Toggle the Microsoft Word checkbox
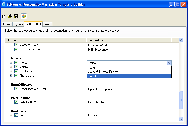This screenshot has width=188, height=126. point(16,45)
